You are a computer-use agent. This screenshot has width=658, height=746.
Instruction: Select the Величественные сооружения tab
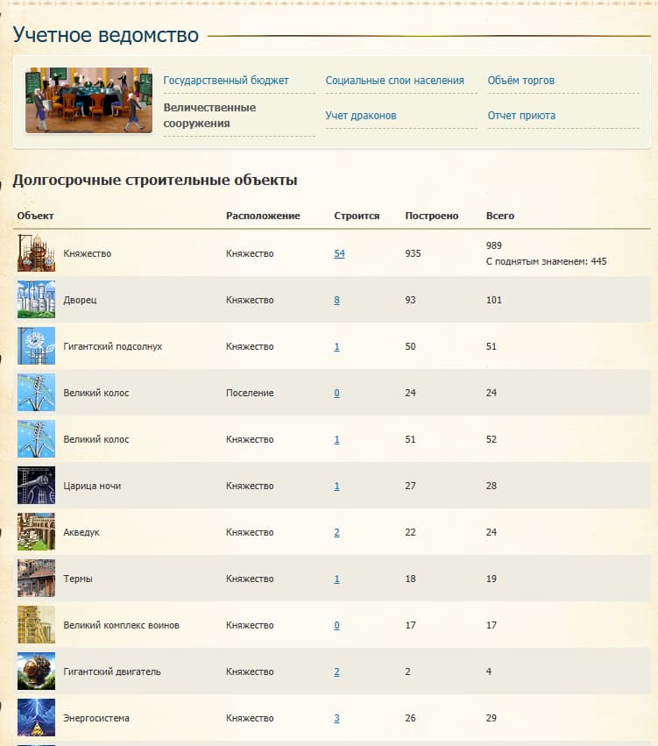tap(209, 116)
